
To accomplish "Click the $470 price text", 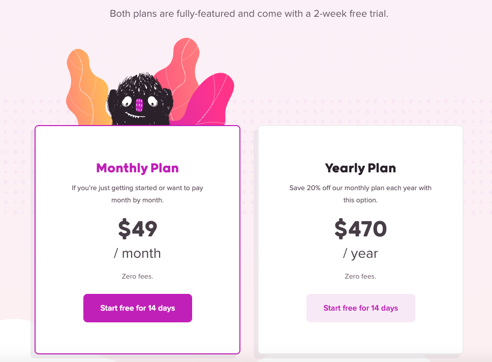I will pyautogui.click(x=360, y=229).
